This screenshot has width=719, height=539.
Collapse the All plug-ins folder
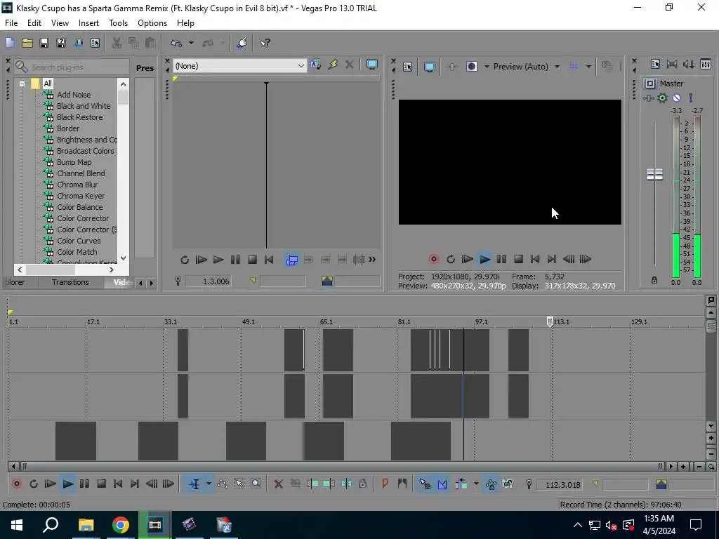22,84
